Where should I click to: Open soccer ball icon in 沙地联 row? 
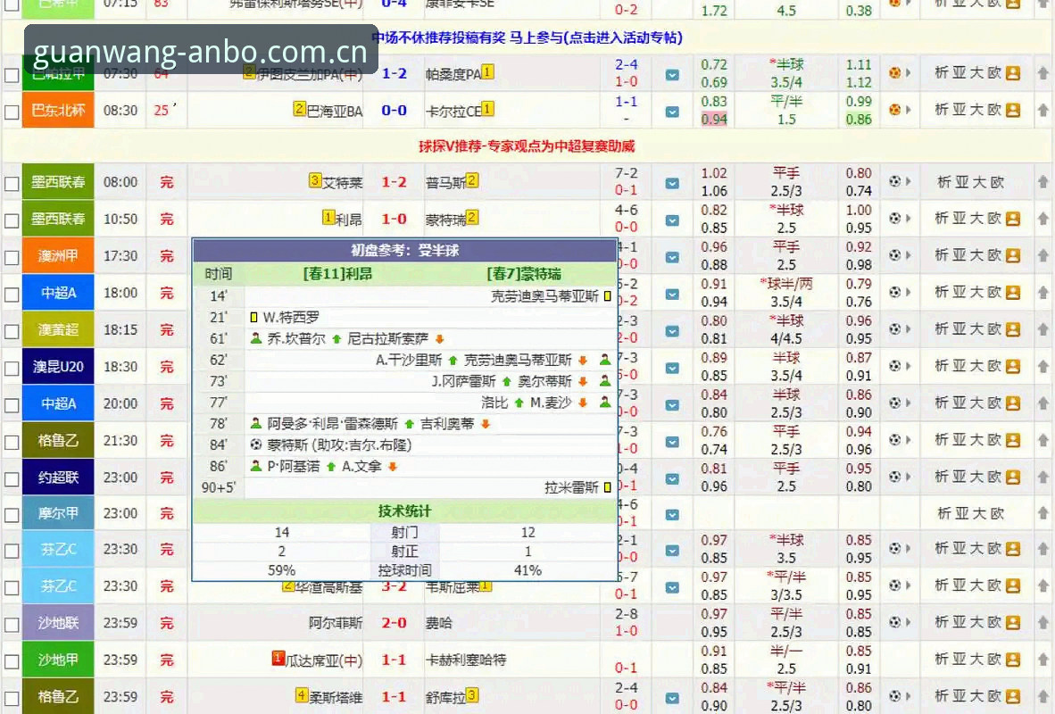894,622
